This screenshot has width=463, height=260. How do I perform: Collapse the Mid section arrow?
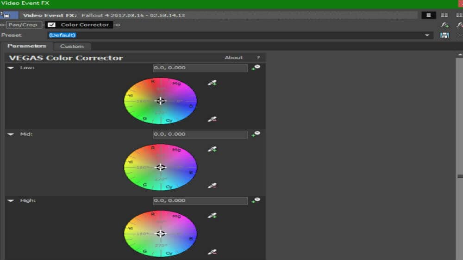click(11, 134)
